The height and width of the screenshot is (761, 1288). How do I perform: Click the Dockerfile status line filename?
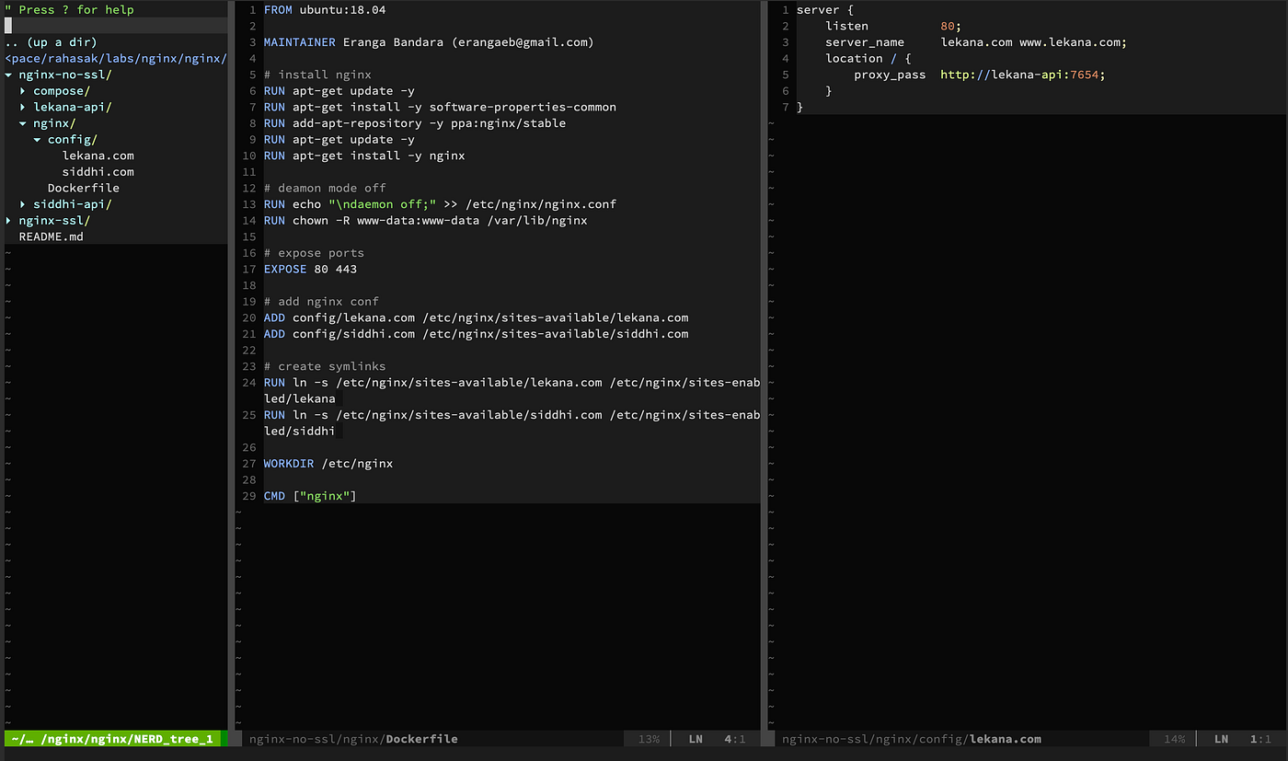421,739
